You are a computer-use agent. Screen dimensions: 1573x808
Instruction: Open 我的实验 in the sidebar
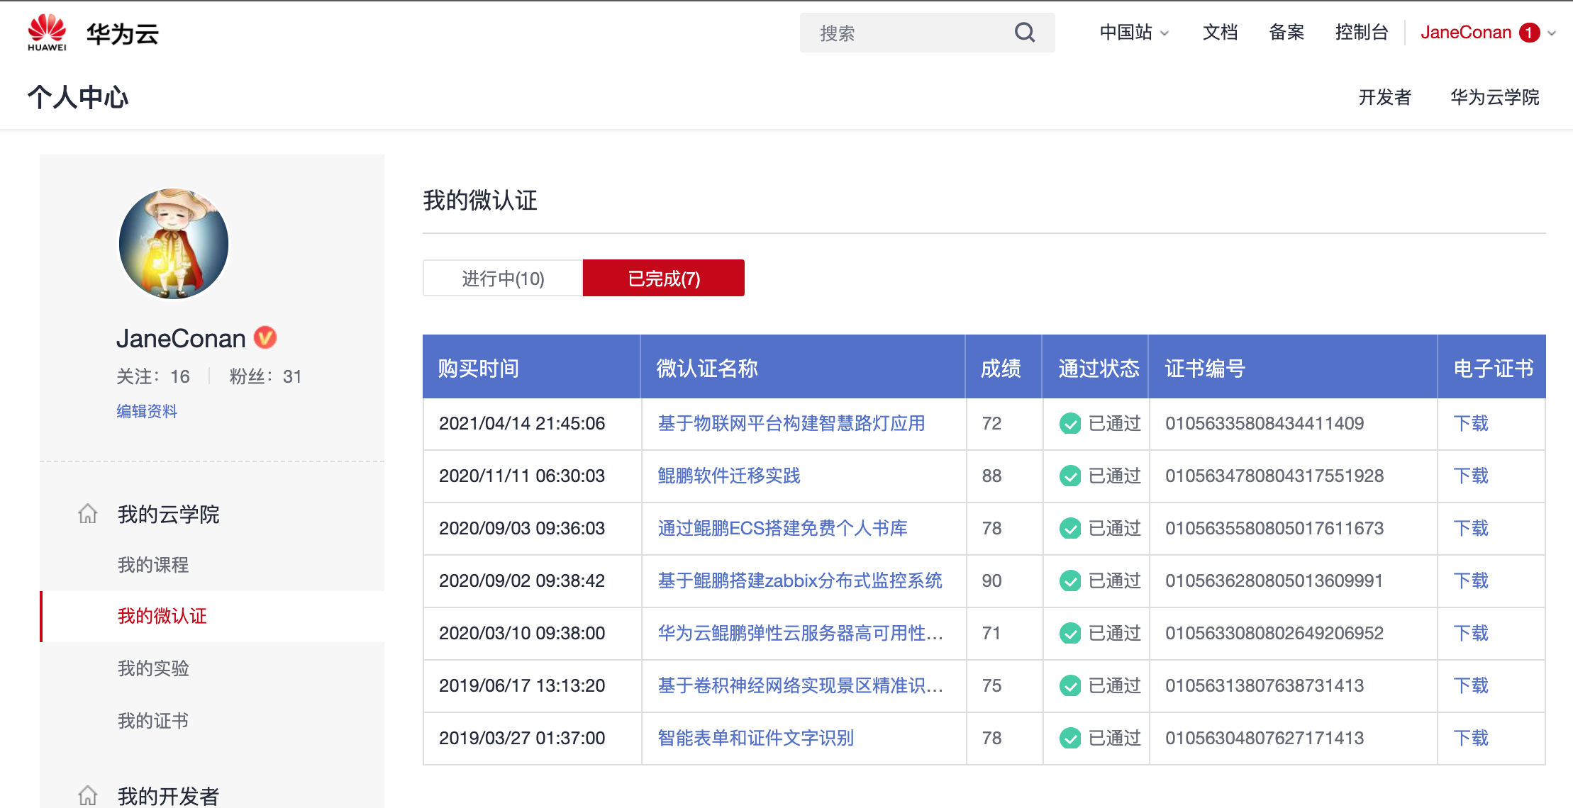153,668
